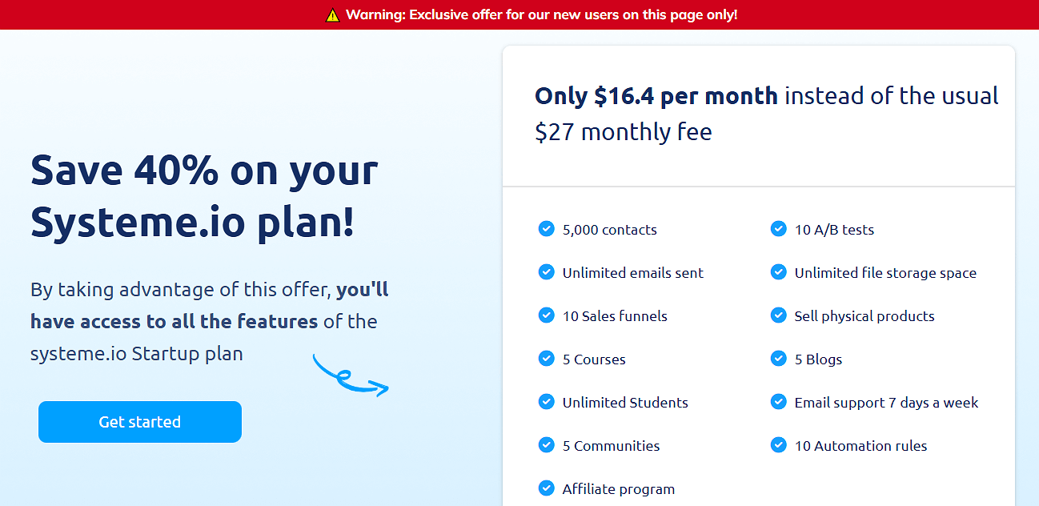Click the warning triangle icon in banner
1039x506 pixels.
coord(333,15)
